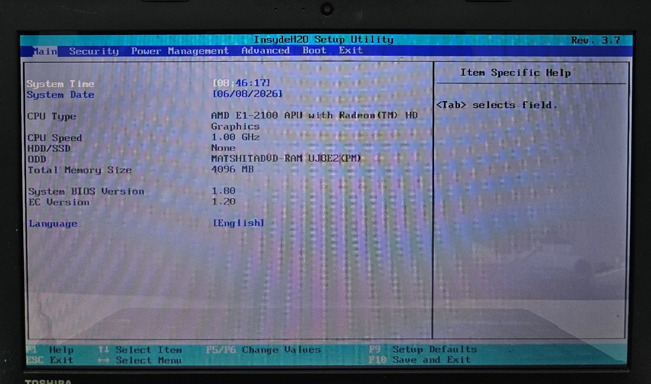This screenshot has width=651, height=384.
Task: Click the System Time label
Action: click(x=60, y=84)
